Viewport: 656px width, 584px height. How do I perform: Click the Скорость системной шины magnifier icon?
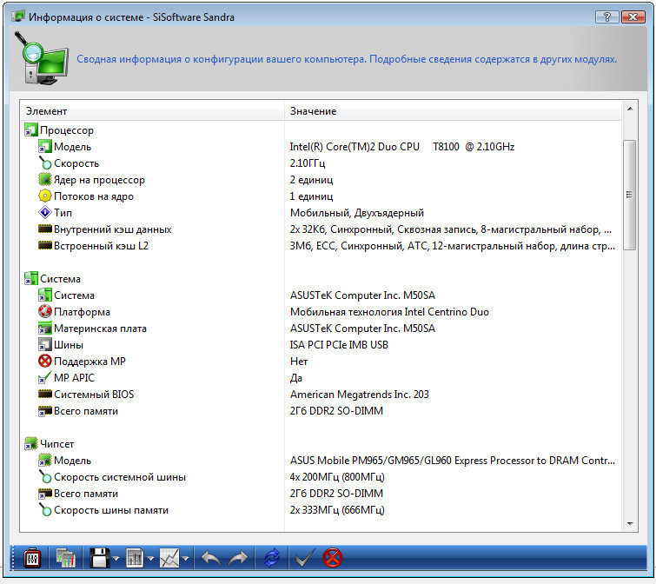coord(45,476)
